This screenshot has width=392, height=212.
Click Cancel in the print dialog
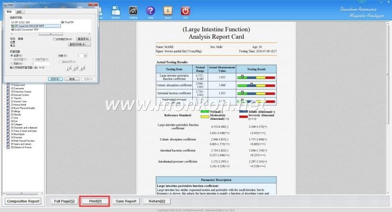click(x=72, y=79)
